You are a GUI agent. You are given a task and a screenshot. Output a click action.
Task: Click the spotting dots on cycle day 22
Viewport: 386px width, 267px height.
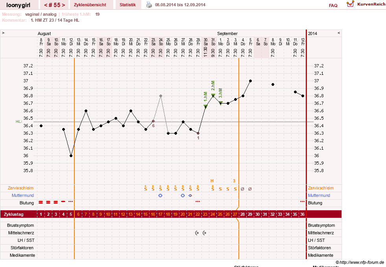tap(198, 202)
